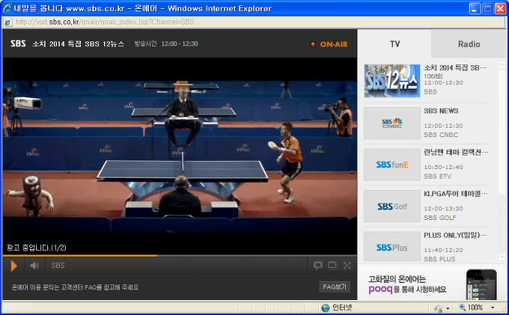Image resolution: width=509 pixels, height=315 pixels.
Task: Click the pop-out window icon in player
Action: (333, 266)
